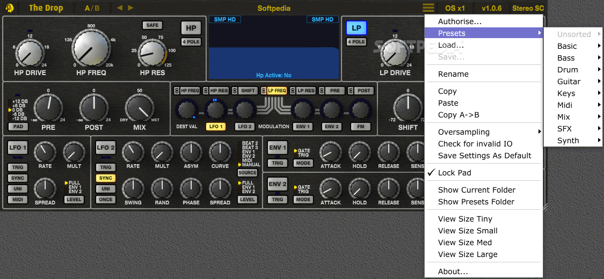Viewport: 604px width, 279px height.
Task: Toggle the LP filter button
Action: [356, 28]
